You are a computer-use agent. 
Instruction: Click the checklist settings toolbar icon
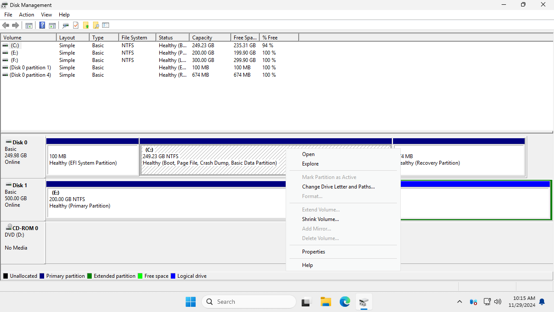tap(106, 26)
